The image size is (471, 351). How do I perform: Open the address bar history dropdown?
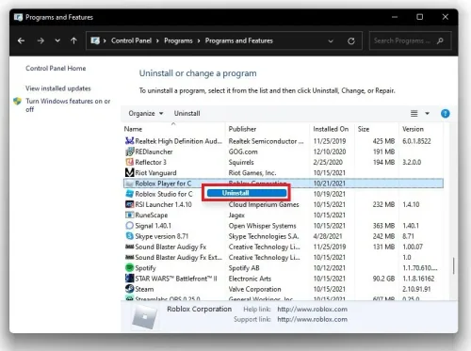pos(331,41)
